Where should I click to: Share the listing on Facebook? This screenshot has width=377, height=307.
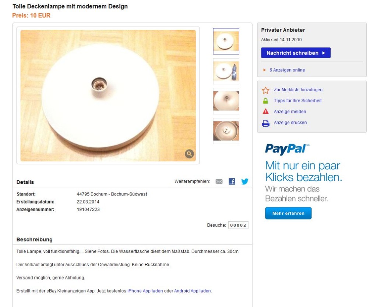coord(232,181)
